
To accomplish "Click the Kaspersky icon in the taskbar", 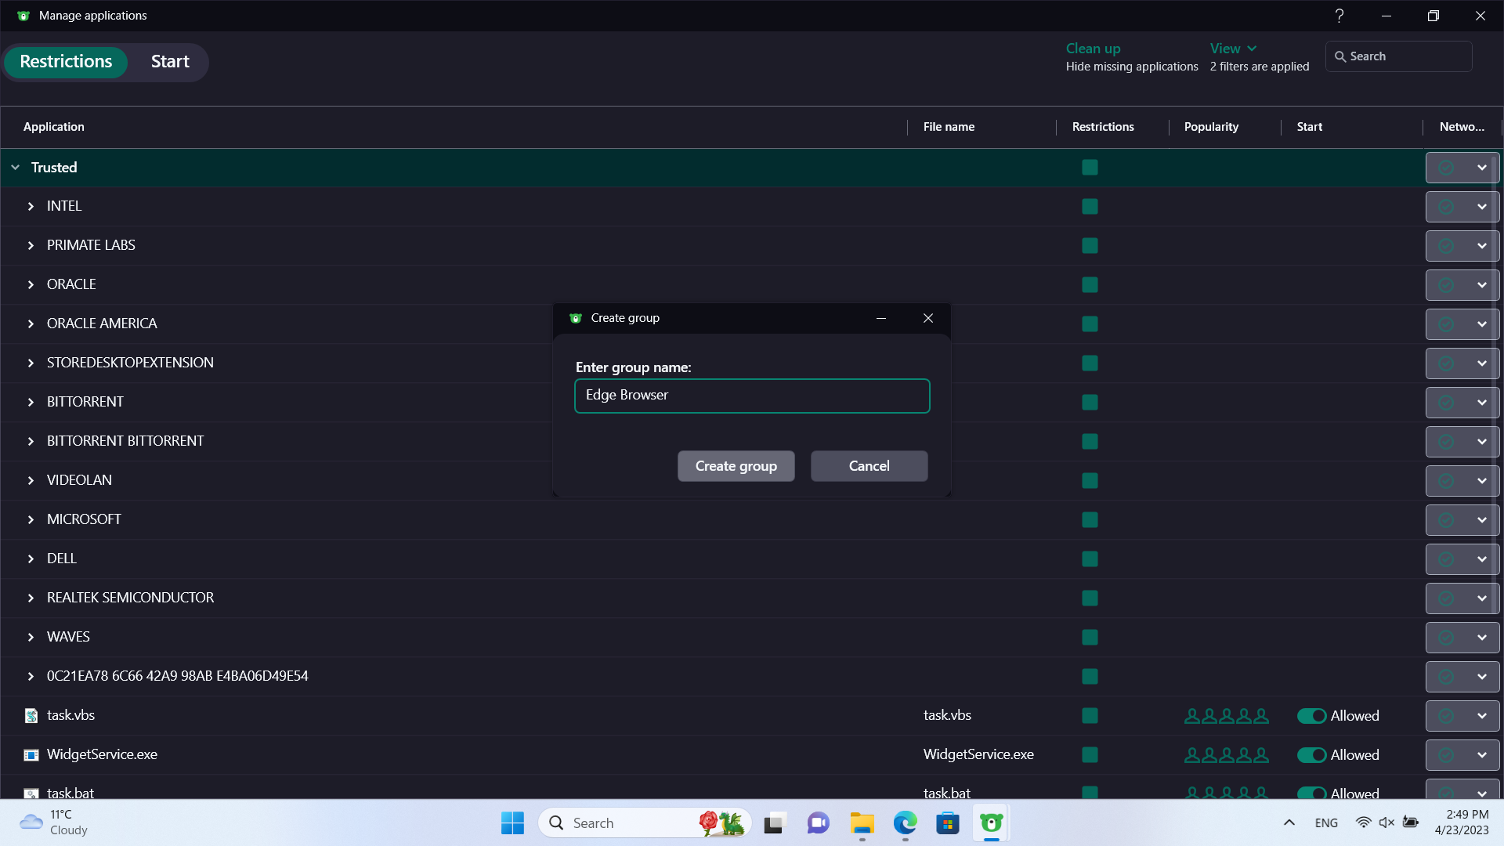I will pyautogui.click(x=991, y=822).
